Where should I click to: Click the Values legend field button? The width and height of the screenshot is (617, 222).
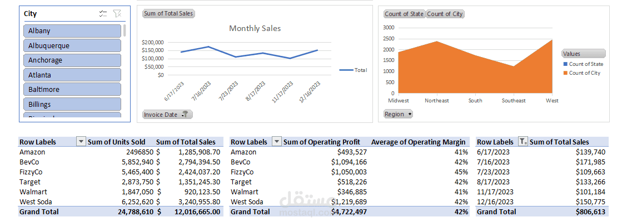(583, 54)
